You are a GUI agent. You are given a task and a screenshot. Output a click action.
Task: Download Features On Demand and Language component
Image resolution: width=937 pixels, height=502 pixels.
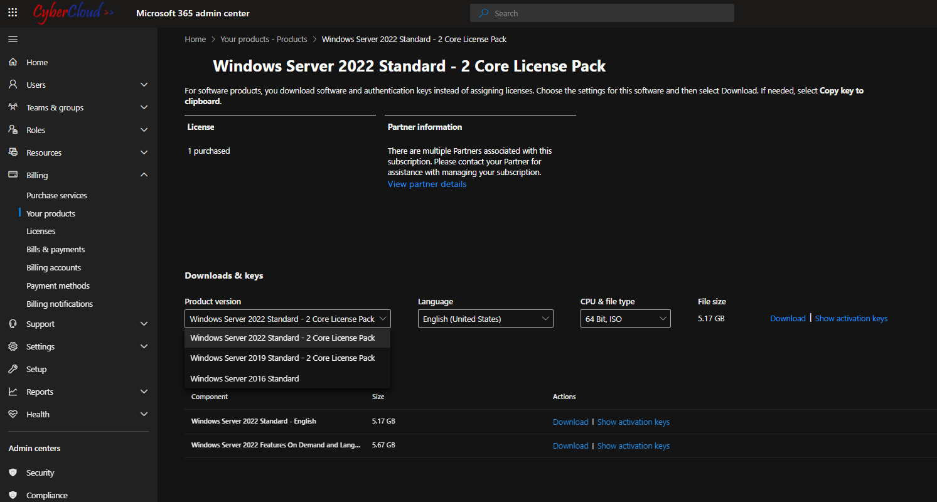tap(570, 446)
